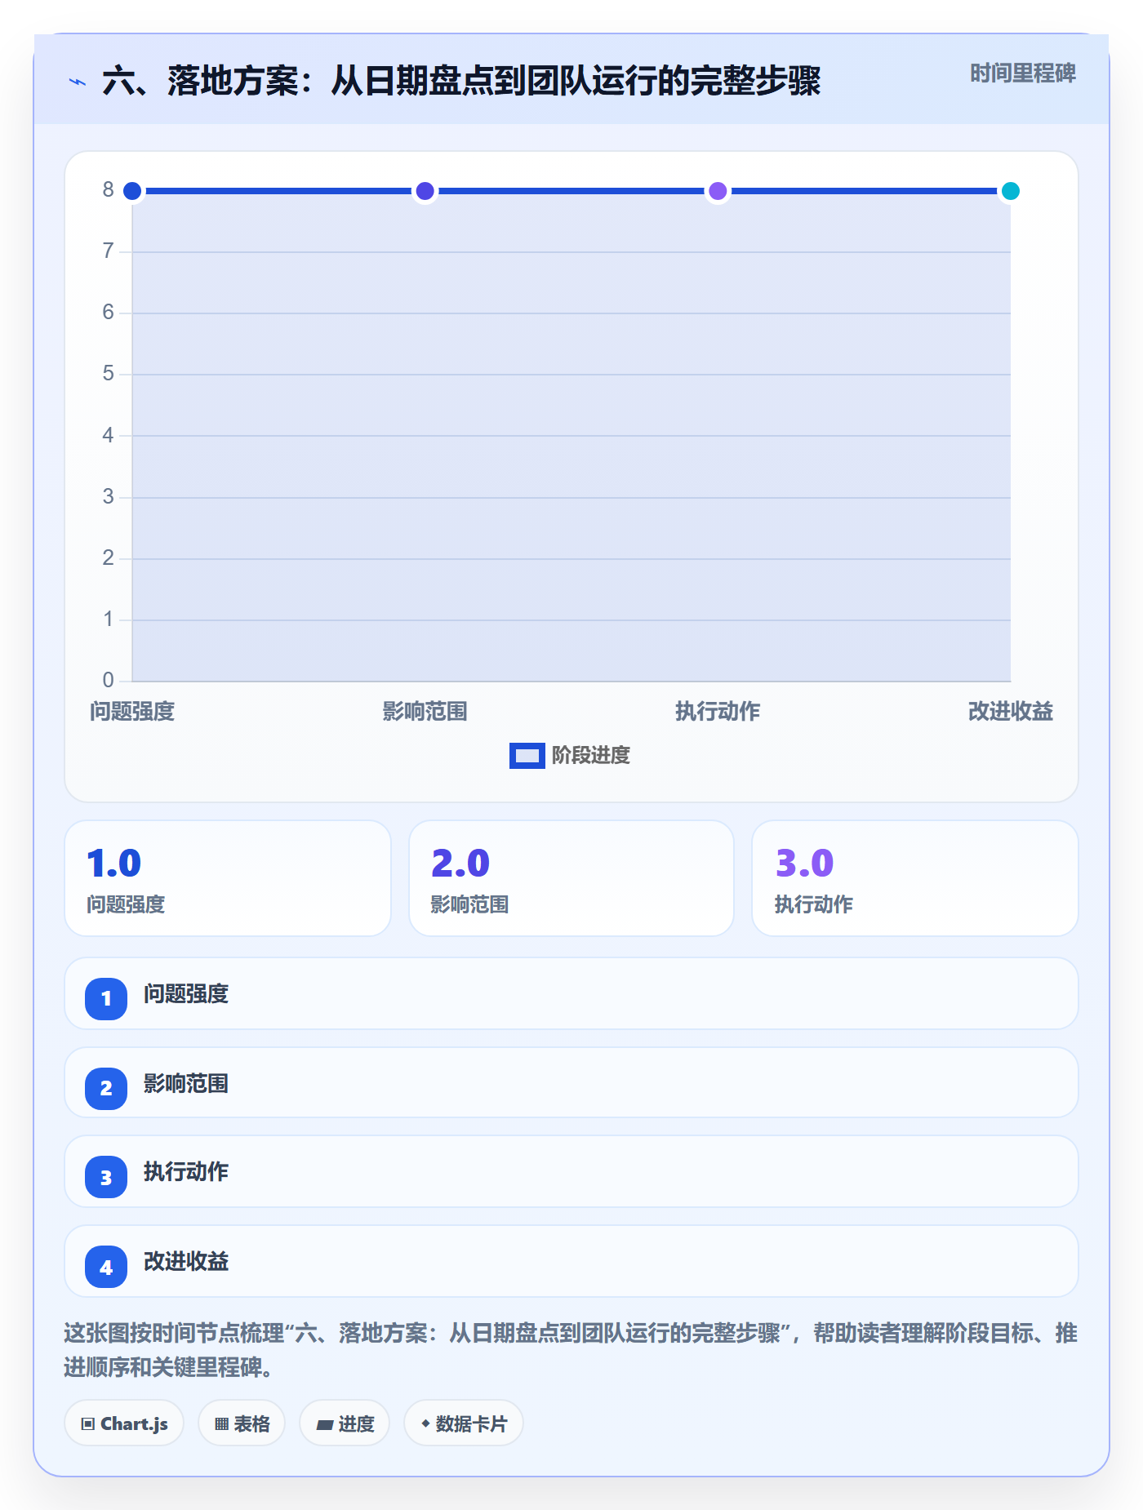Click the 执行动作 x-axis label
This screenshot has height=1510, width=1143.
pos(718,712)
